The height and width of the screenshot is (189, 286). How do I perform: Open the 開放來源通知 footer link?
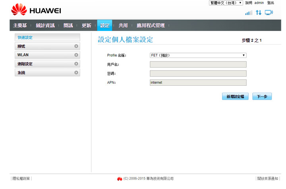(268, 179)
